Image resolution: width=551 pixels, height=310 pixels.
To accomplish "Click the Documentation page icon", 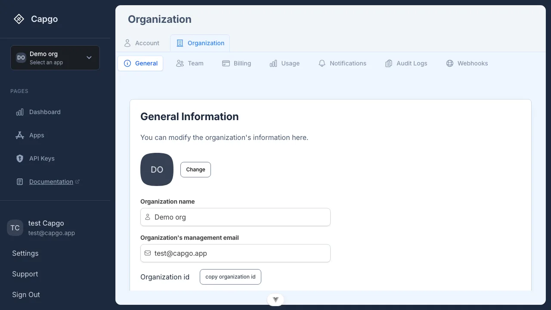I will (x=20, y=182).
